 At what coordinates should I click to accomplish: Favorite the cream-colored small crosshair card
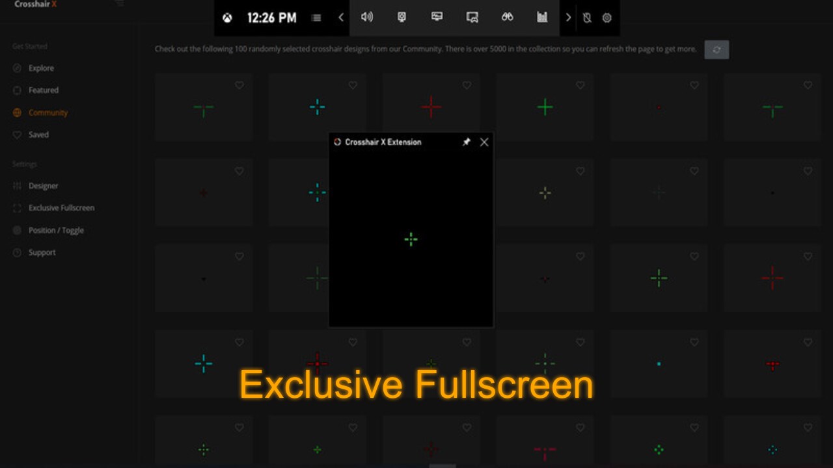click(x=580, y=171)
